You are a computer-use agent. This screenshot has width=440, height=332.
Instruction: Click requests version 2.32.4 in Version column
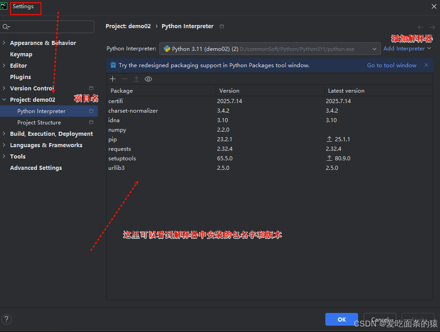pyautogui.click(x=225, y=149)
